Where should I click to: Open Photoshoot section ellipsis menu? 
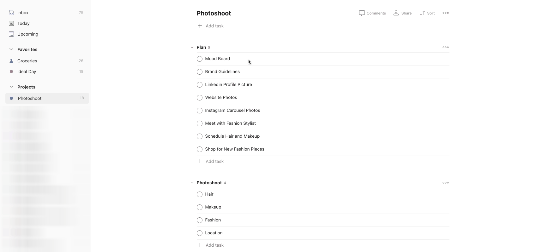(446, 183)
